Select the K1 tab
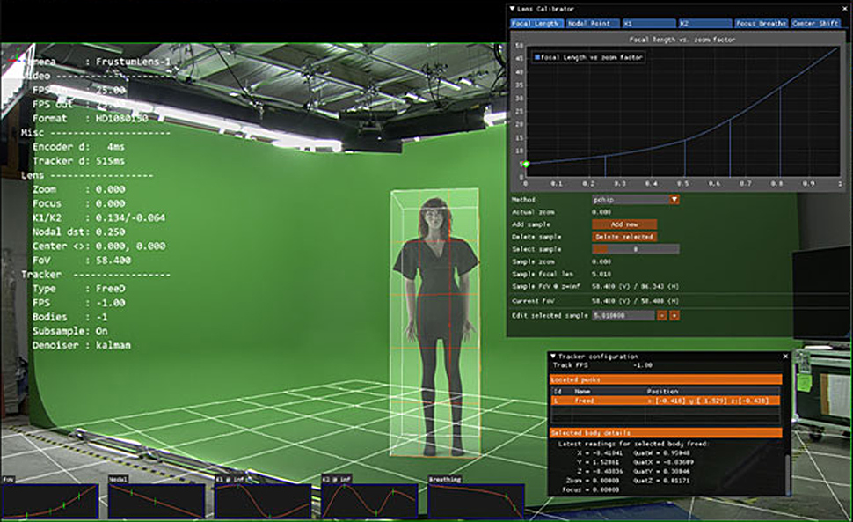 [647, 23]
